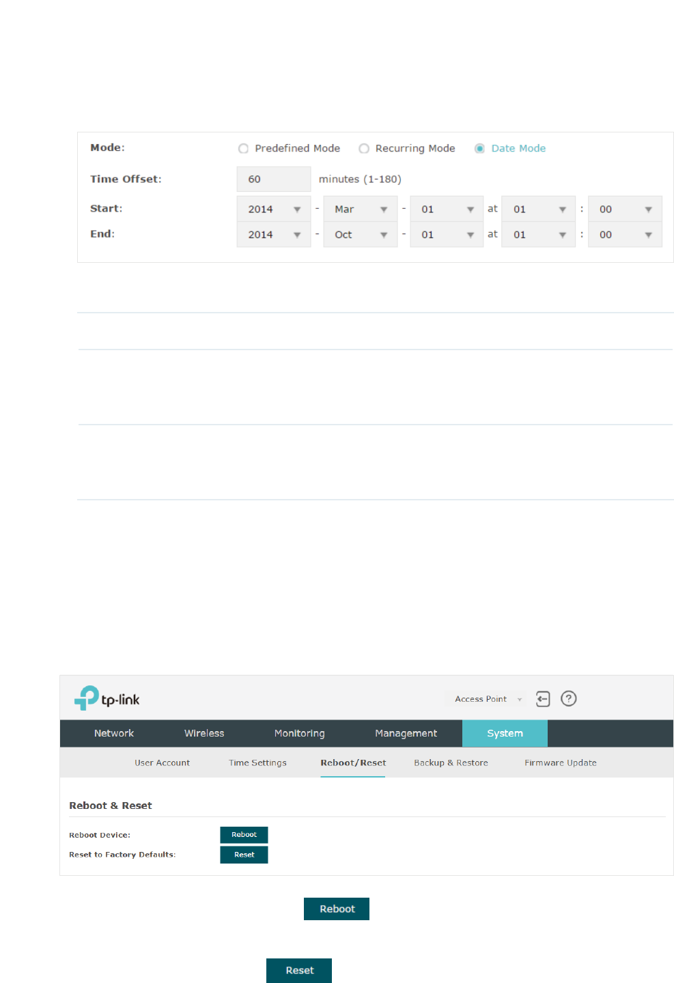Open the End month dropdown showing Oct
The width and height of the screenshot is (674, 983).
pyautogui.click(x=361, y=234)
